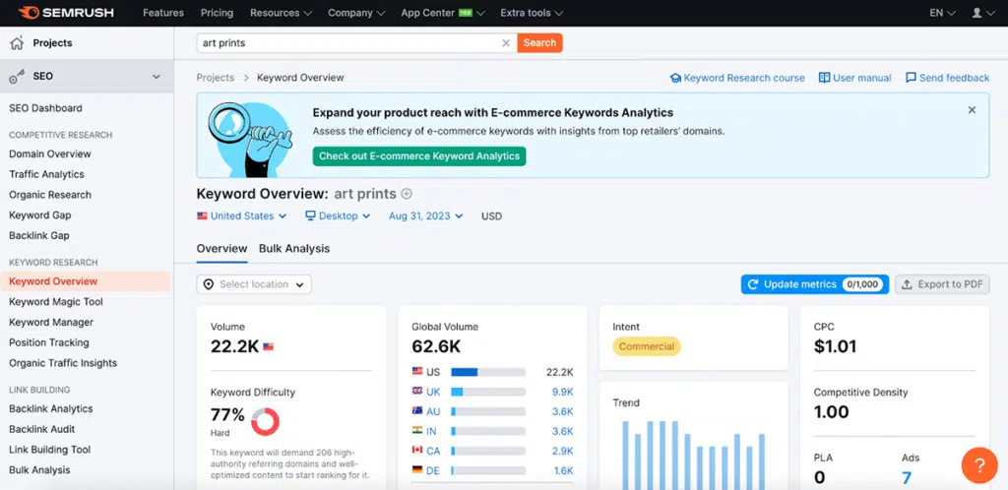Open Backlink Audit in sidebar
1008x490 pixels.
click(x=41, y=429)
